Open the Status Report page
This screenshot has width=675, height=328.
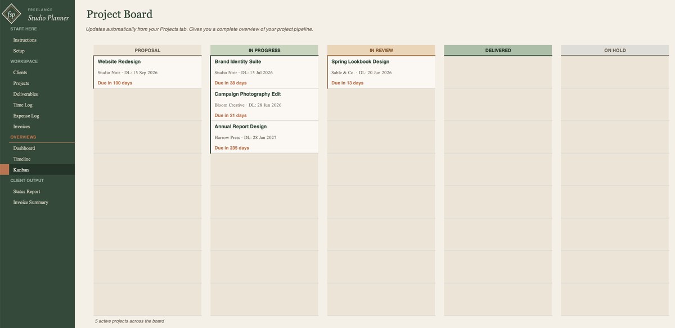click(27, 192)
